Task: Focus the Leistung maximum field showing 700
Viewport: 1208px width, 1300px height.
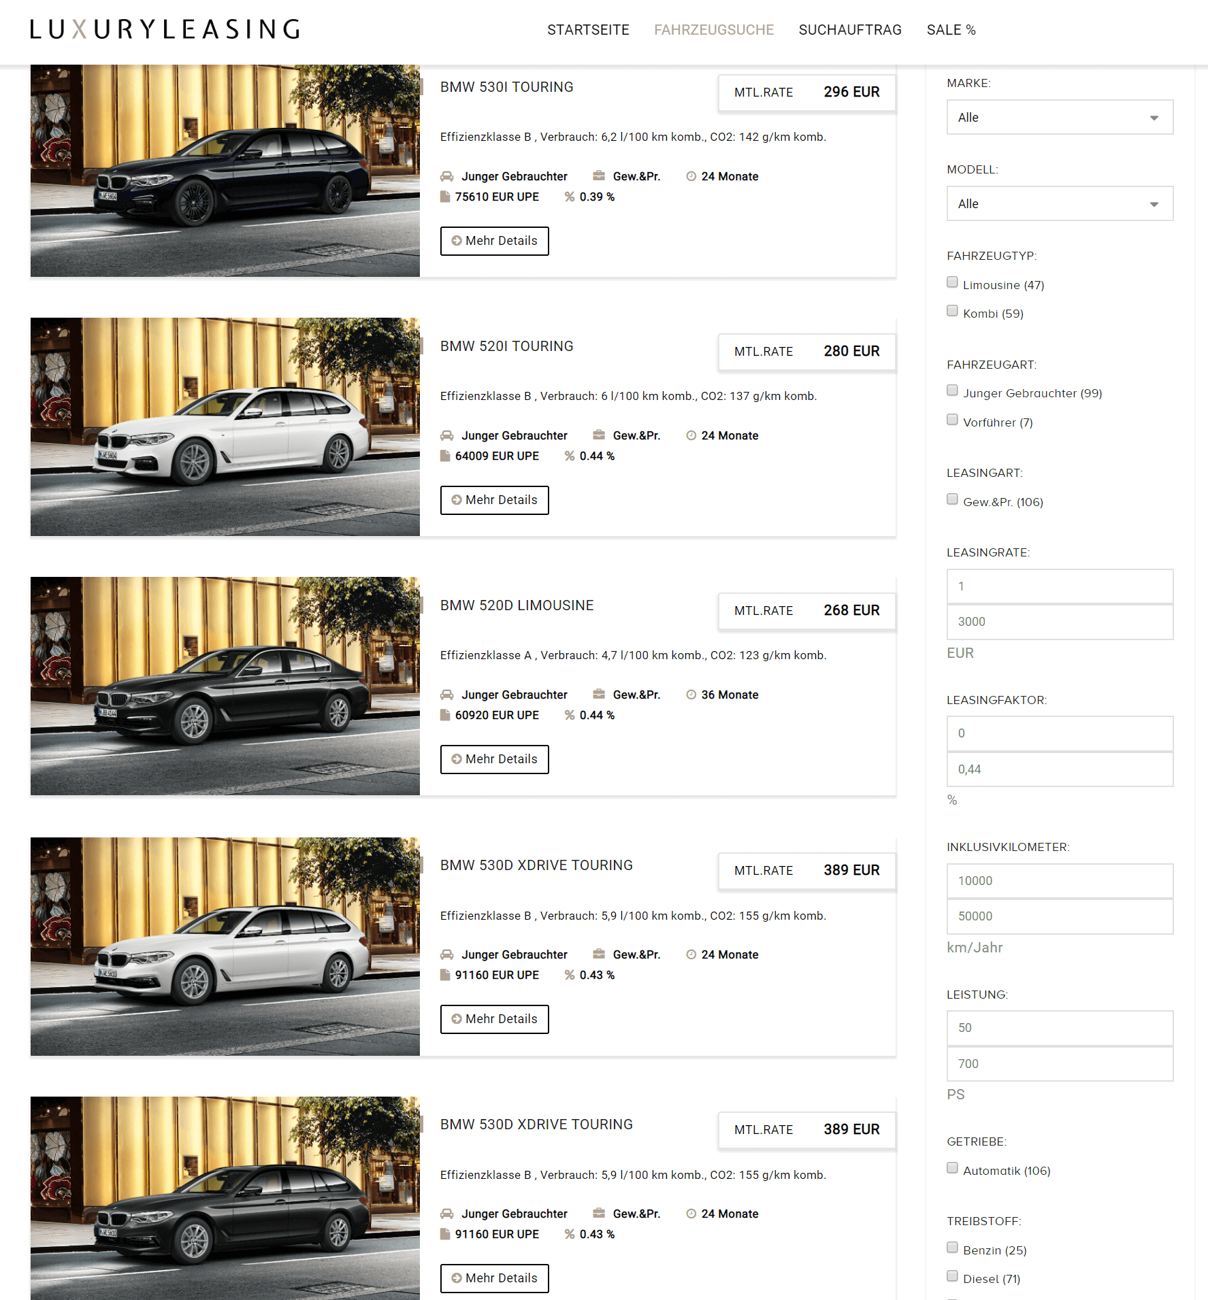Action: (x=1060, y=1064)
